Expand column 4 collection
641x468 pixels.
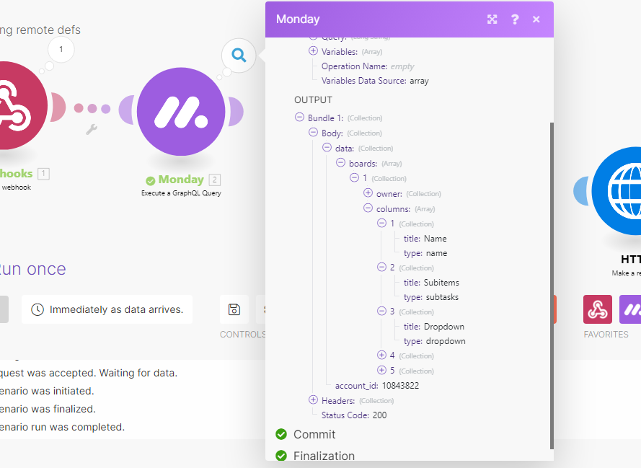click(x=381, y=356)
